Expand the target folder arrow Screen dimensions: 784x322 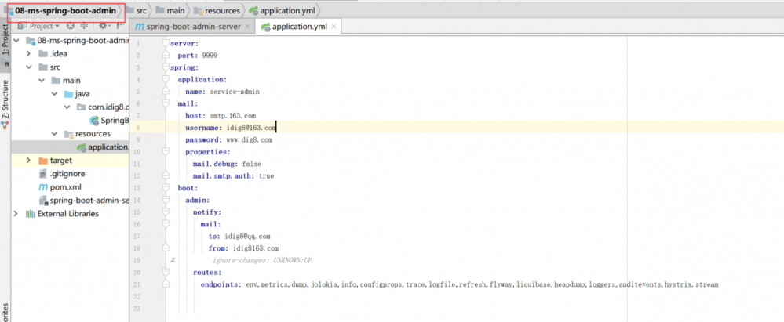tap(29, 161)
